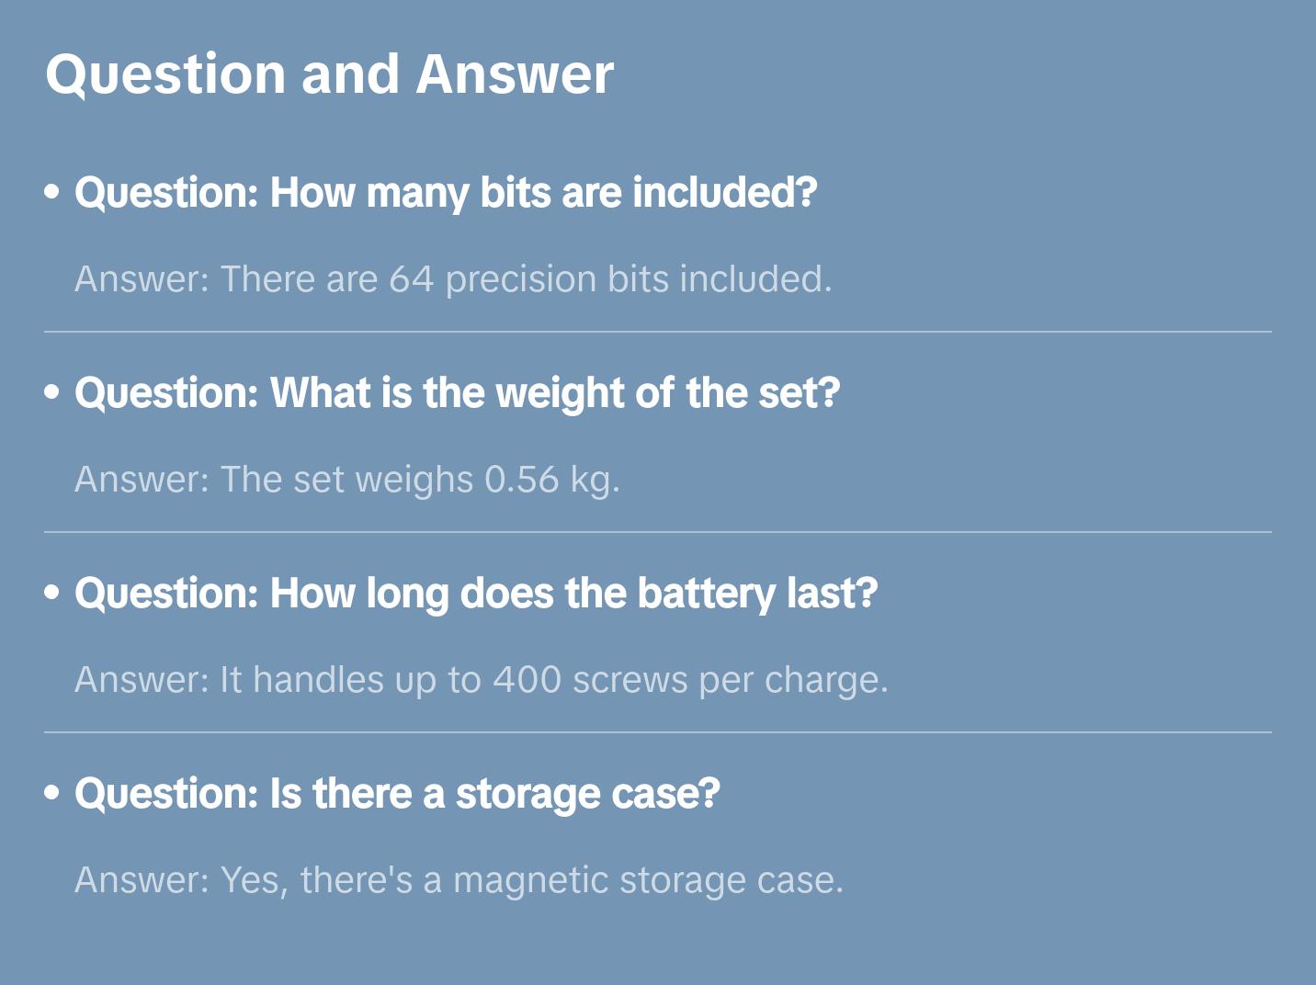Click the number "64" in the bits answer
Viewport: 1316px width, 985px height.
pyautogui.click(x=411, y=279)
